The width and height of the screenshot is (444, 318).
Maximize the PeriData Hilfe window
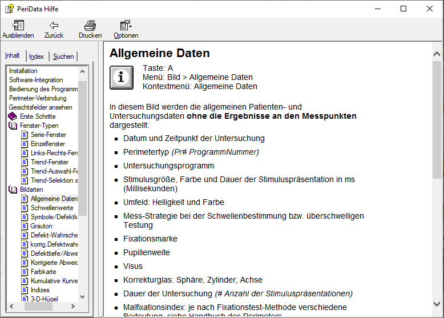pyautogui.click(x=403, y=9)
